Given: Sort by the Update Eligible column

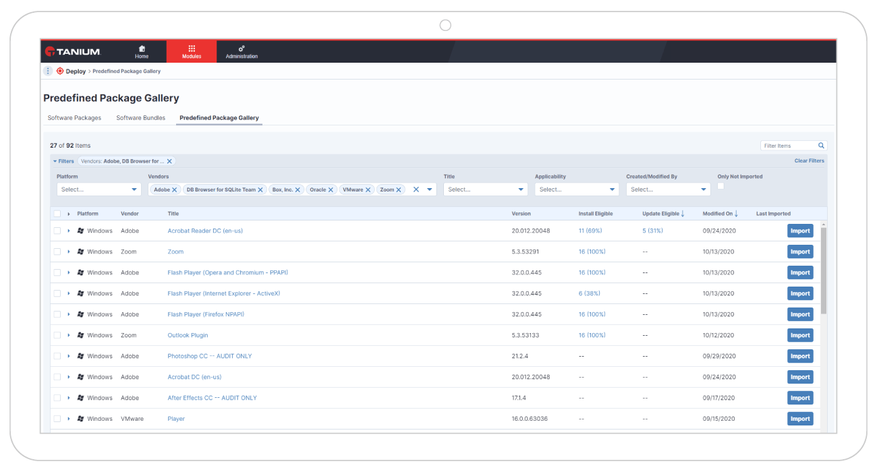Looking at the screenshot, I should pyautogui.click(x=663, y=214).
